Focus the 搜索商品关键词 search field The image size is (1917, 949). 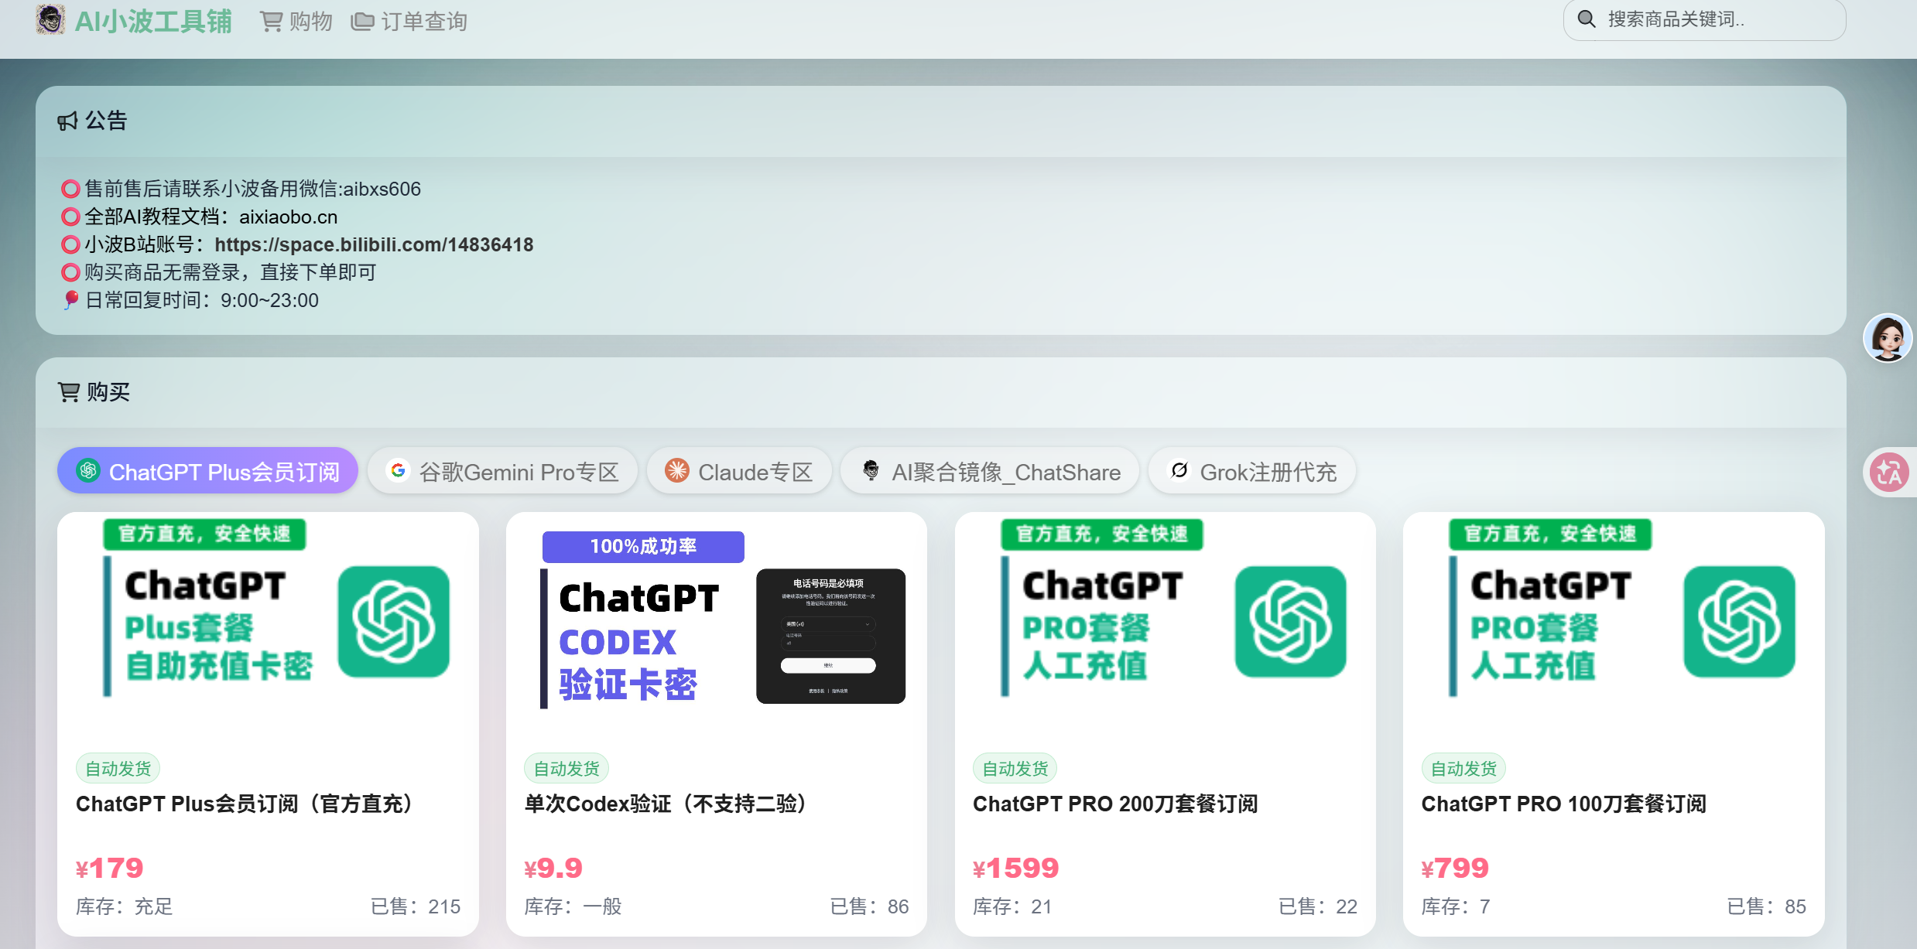pos(1704,19)
